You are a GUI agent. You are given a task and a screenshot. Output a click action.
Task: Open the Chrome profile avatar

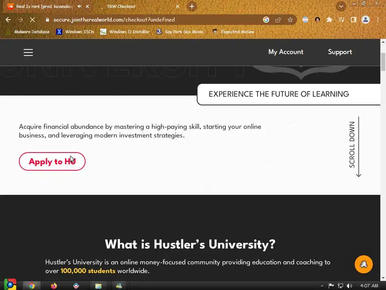click(366, 20)
